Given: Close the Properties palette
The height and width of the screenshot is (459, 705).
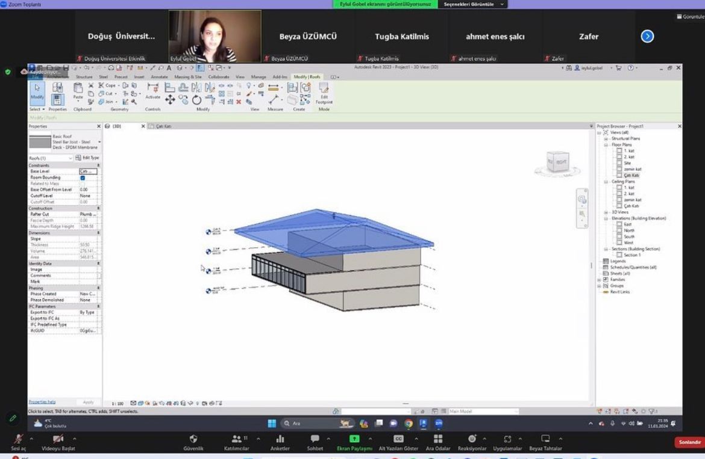Looking at the screenshot, I should coord(98,126).
